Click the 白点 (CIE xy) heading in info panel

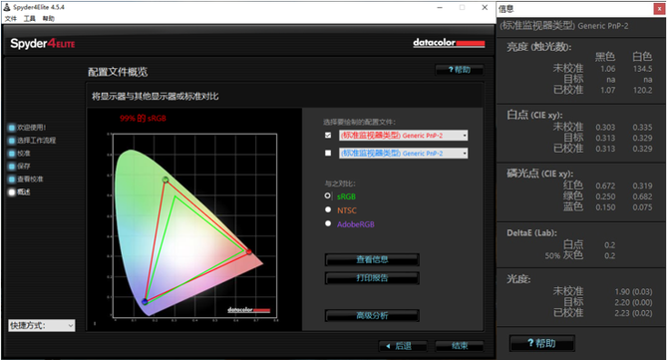pos(534,115)
